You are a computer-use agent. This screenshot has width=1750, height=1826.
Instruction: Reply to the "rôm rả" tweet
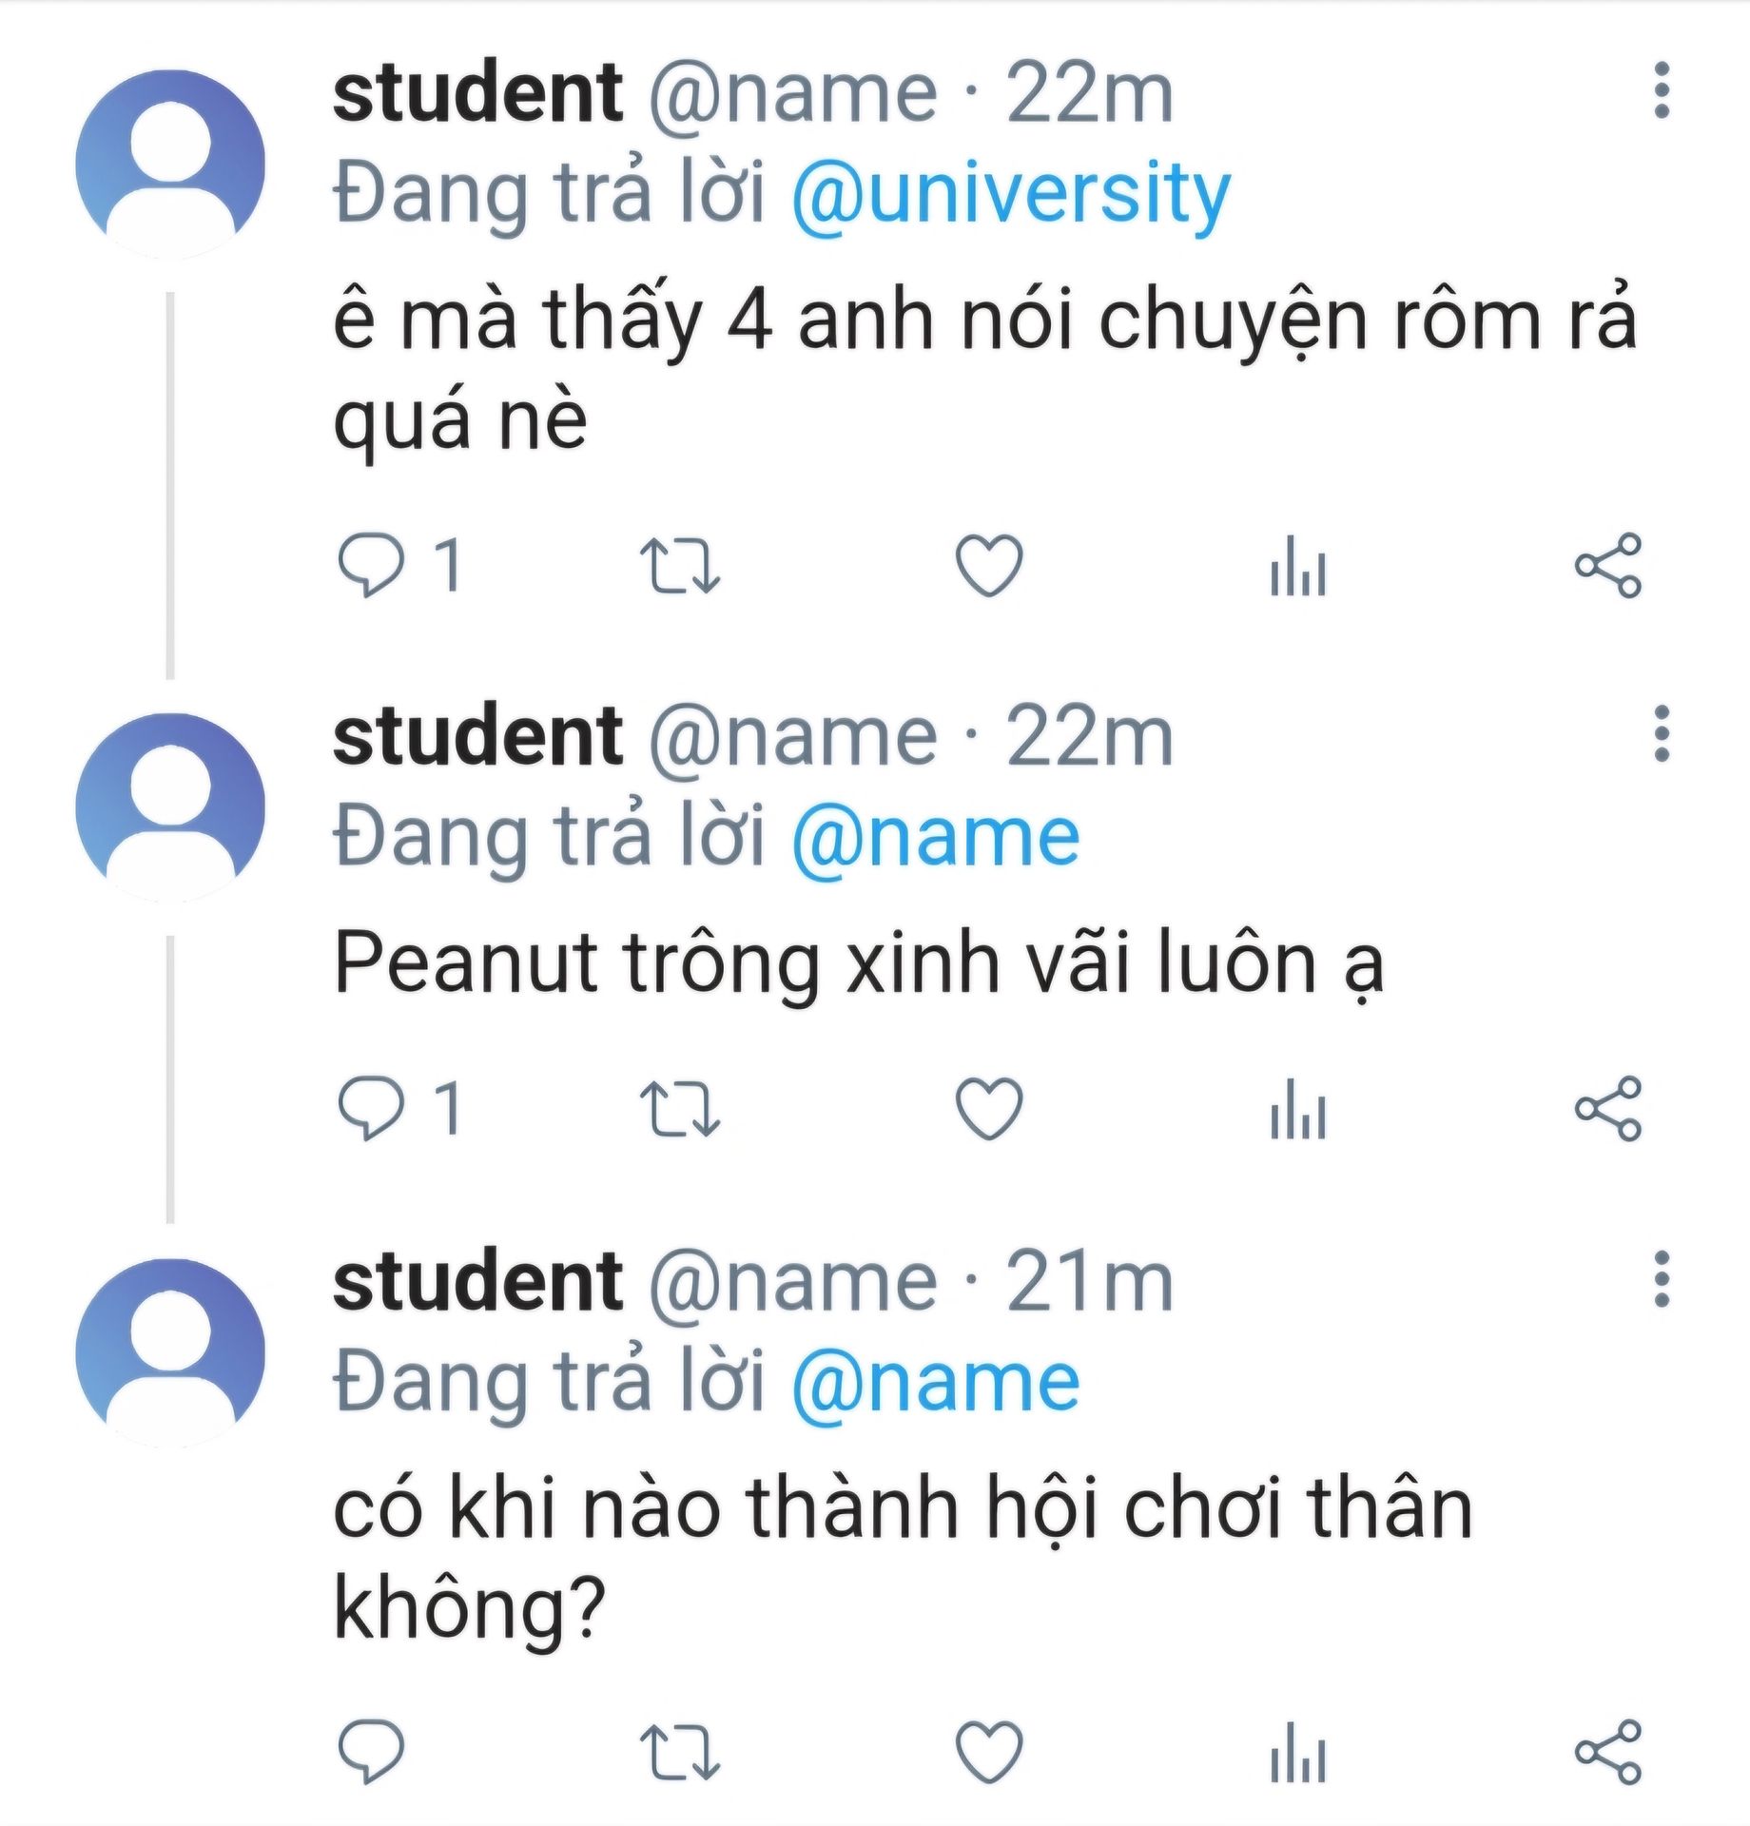(370, 566)
